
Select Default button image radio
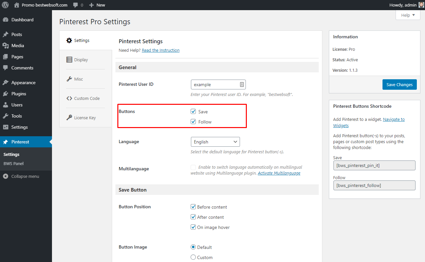(193, 247)
